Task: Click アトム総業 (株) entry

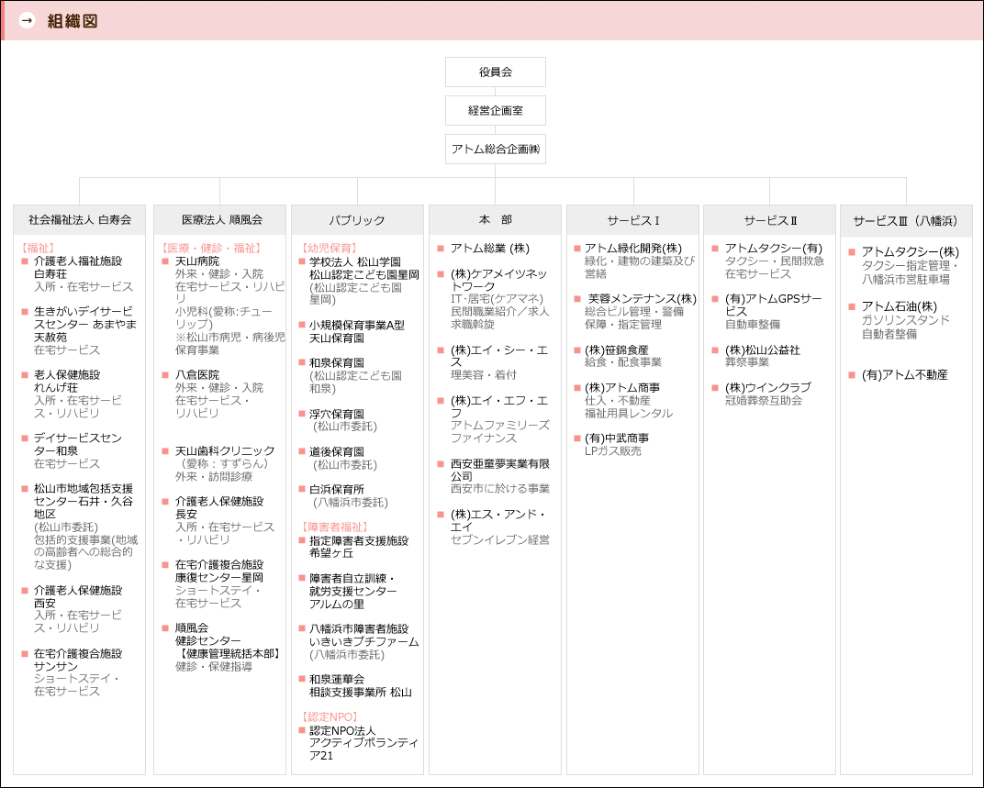Action: [489, 249]
